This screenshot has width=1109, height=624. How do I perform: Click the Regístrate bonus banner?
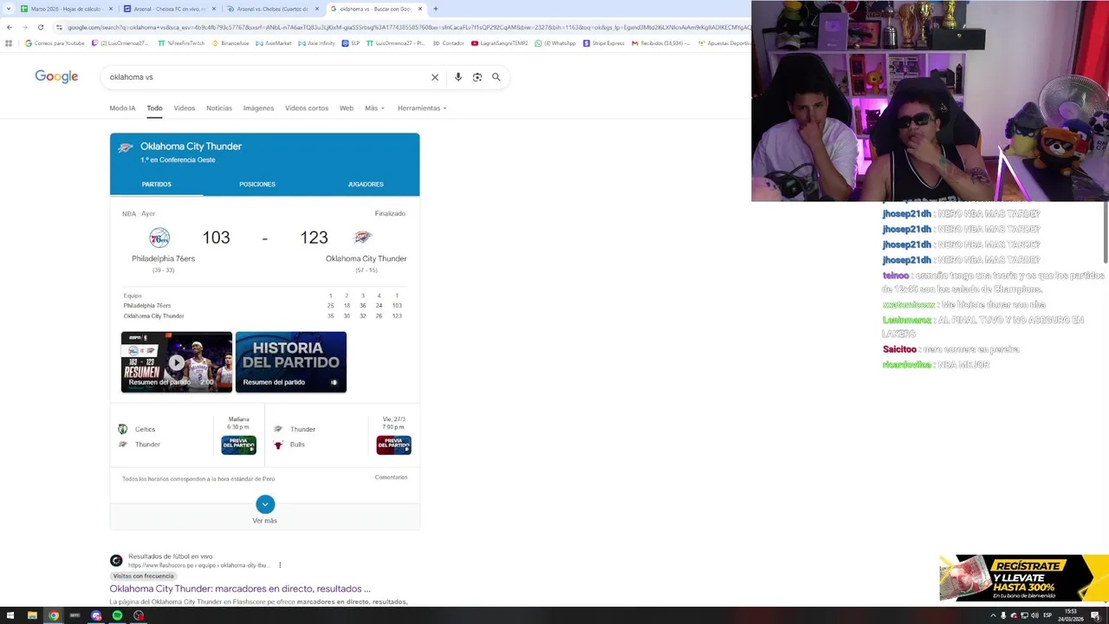tap(1024, 578)
